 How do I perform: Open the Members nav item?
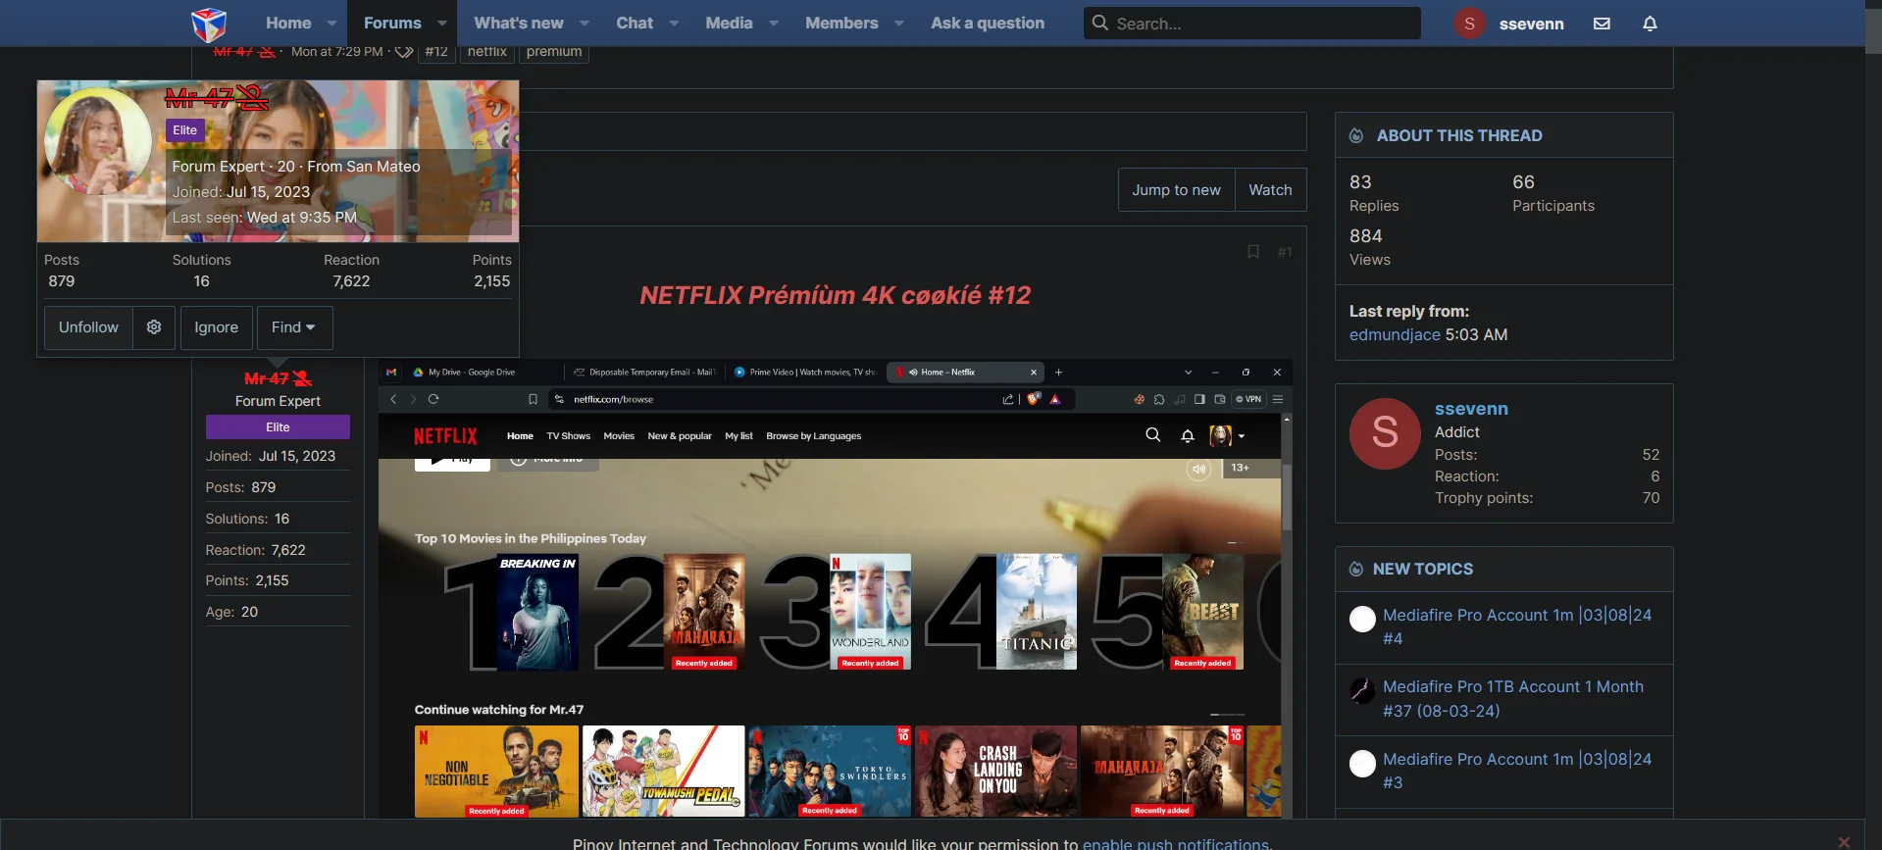click(841, 23)
